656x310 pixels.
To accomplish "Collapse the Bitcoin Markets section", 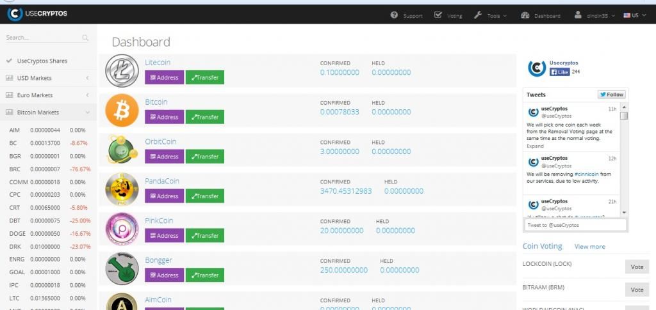I will click(x=48, y=112).
